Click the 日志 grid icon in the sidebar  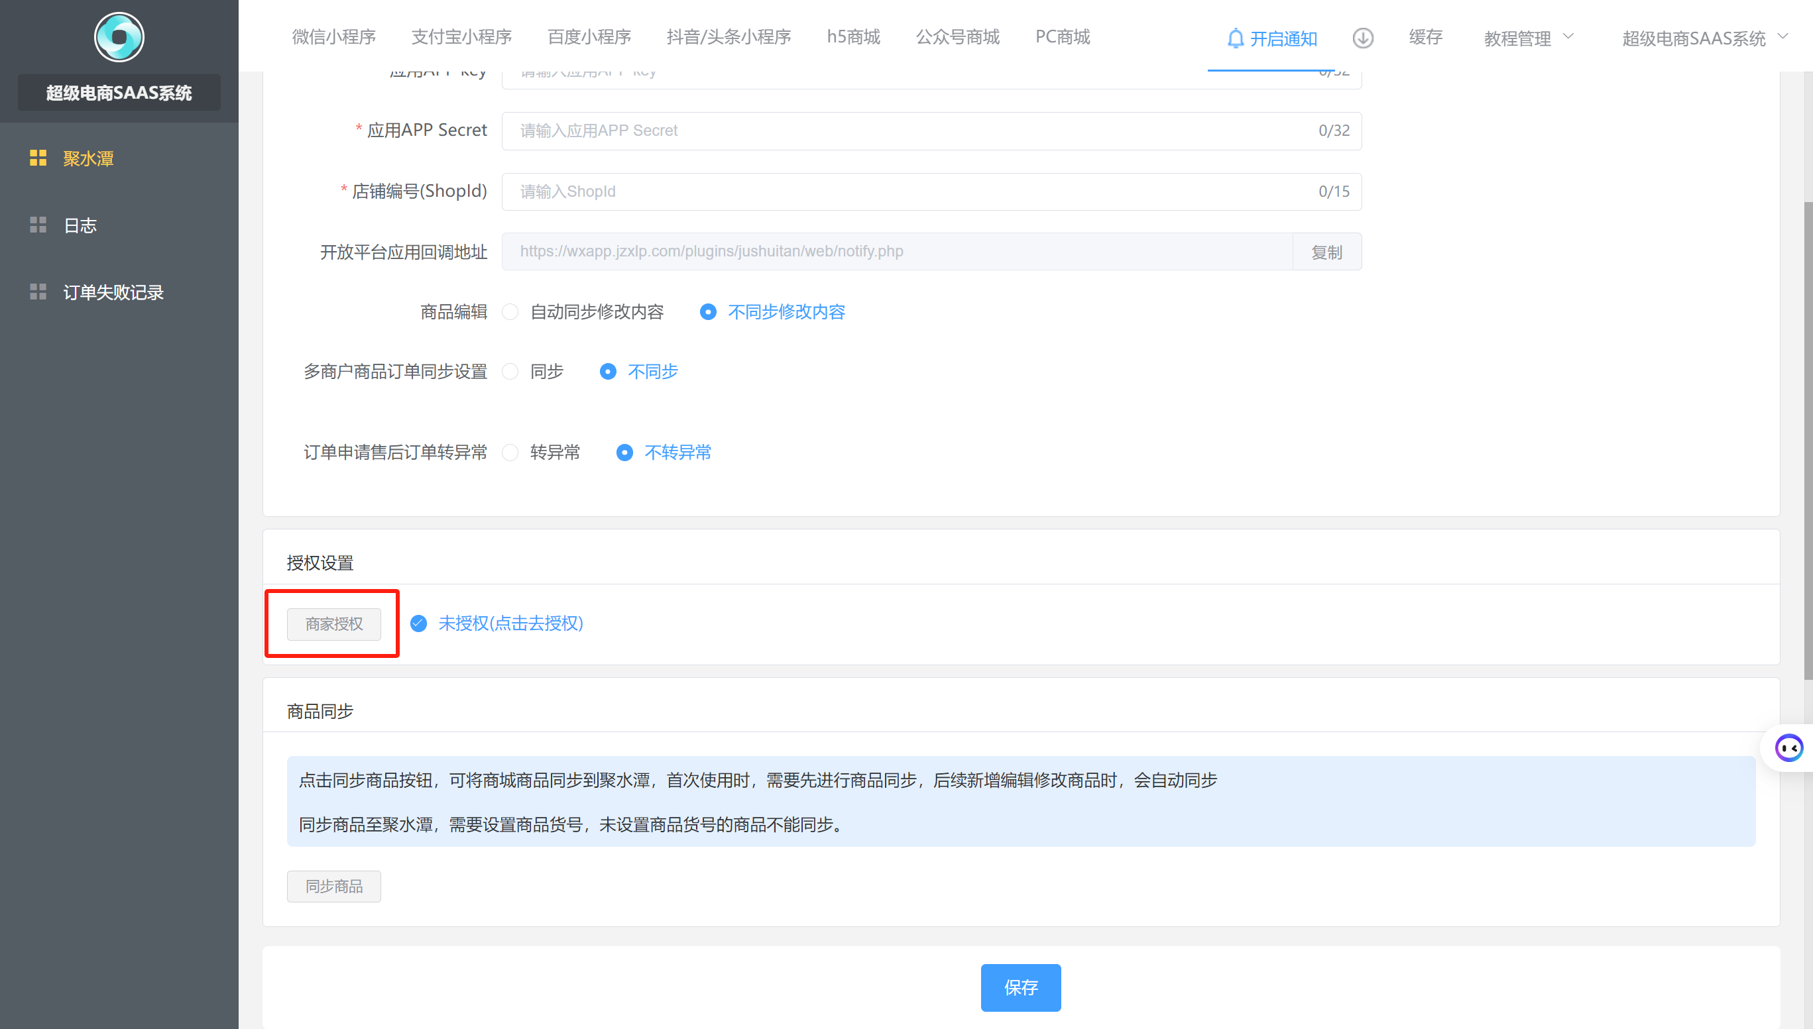(38, 225)
